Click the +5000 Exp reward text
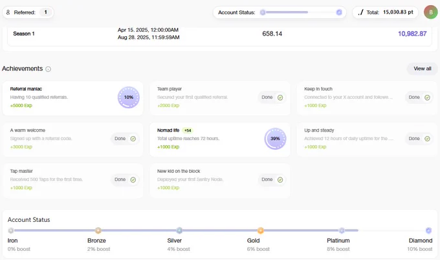This screenshot has height=260, width=440. (x=21, y=106)
